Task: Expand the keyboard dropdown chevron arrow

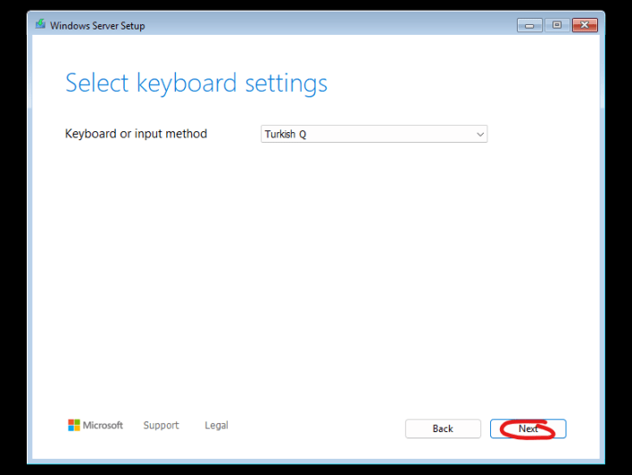Action: point(479,134)
